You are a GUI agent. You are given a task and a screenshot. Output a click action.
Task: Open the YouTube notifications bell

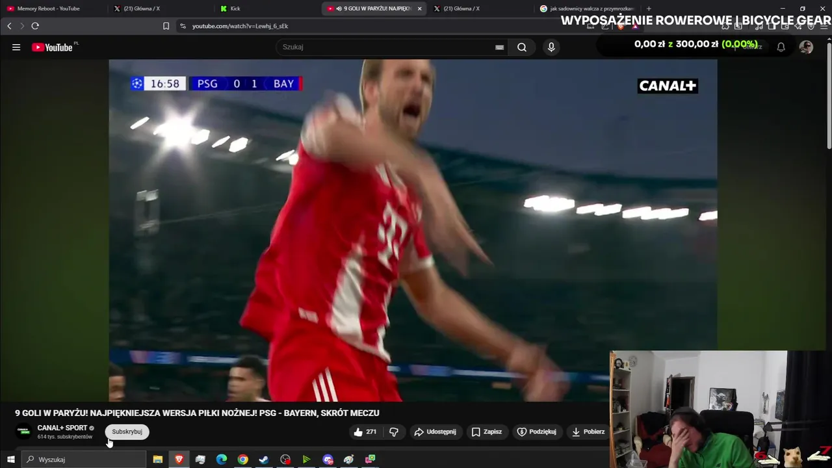pyautogui.click(x=781, y=47)
